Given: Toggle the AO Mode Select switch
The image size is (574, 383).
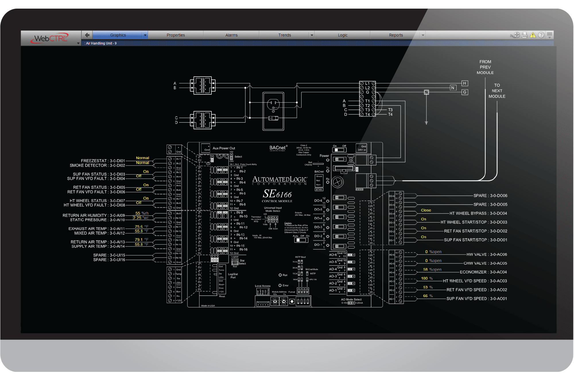Looking at the screenshot, I should tap(351, 303).
